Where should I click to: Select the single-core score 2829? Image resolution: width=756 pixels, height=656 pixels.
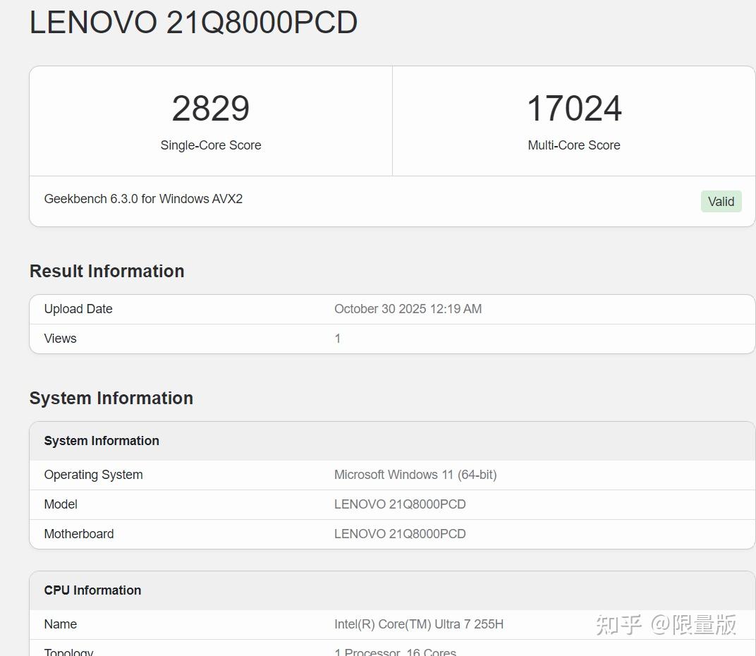[211, 109]
